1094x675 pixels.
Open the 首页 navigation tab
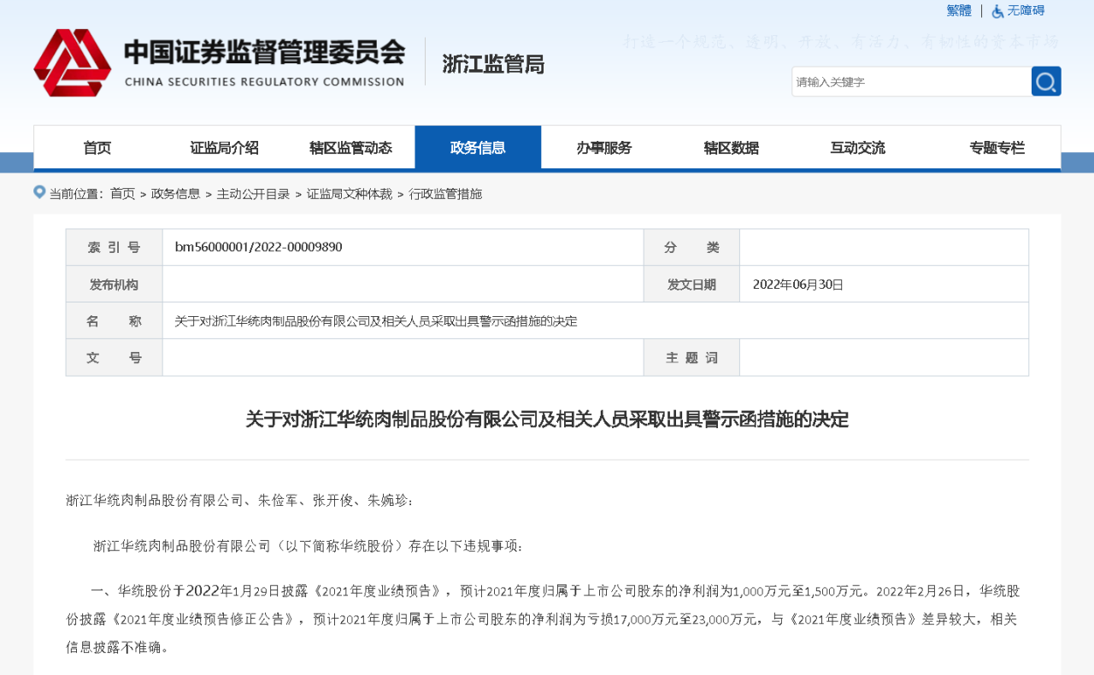97,148
